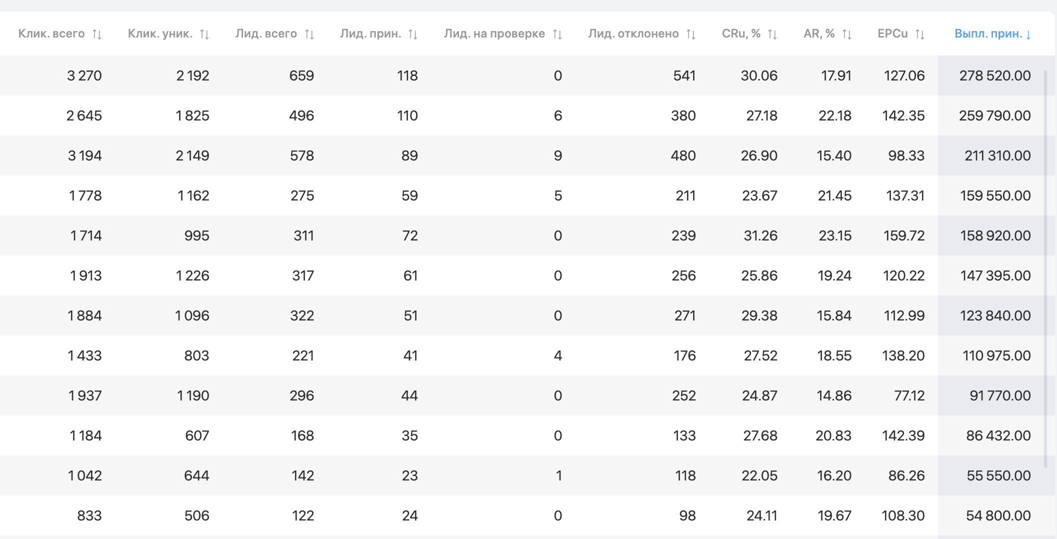Click the Лид. на проверке header text

pyautogui.click(x=494, y=33)
